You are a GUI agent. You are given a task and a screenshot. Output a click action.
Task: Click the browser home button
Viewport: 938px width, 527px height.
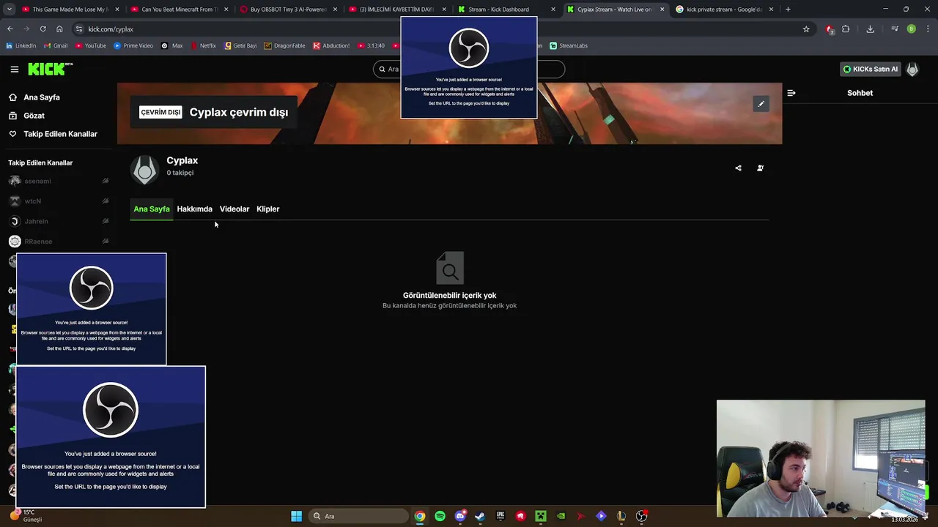(x=59, y=29)
